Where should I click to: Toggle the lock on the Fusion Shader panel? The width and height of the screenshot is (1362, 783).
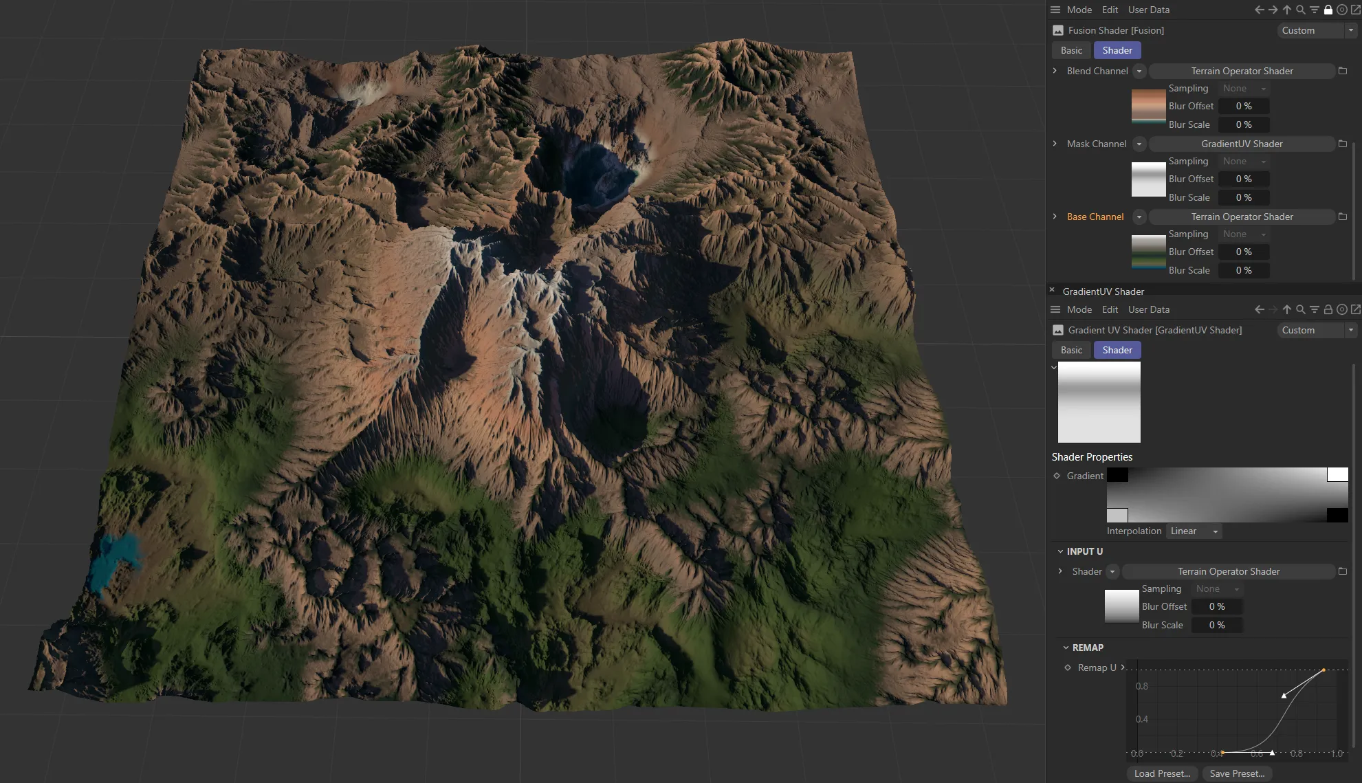tap(1328, 10)
